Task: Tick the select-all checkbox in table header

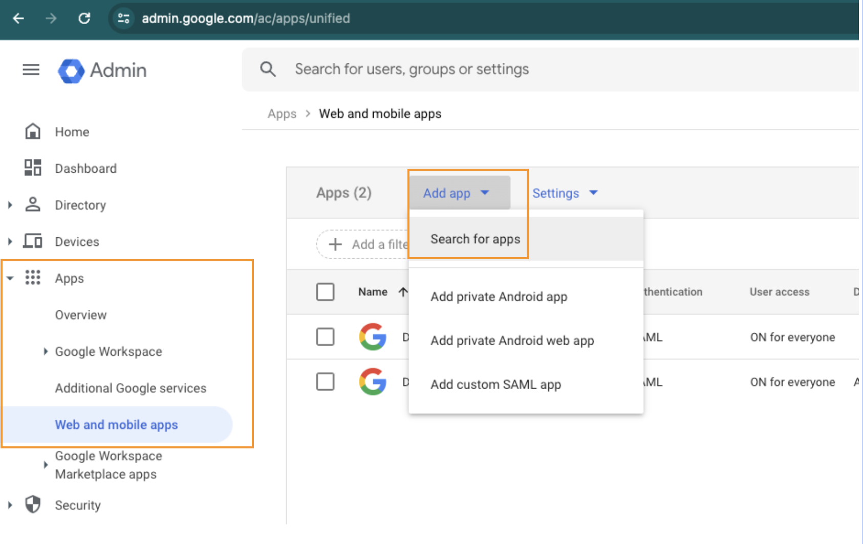Action: 325,292
